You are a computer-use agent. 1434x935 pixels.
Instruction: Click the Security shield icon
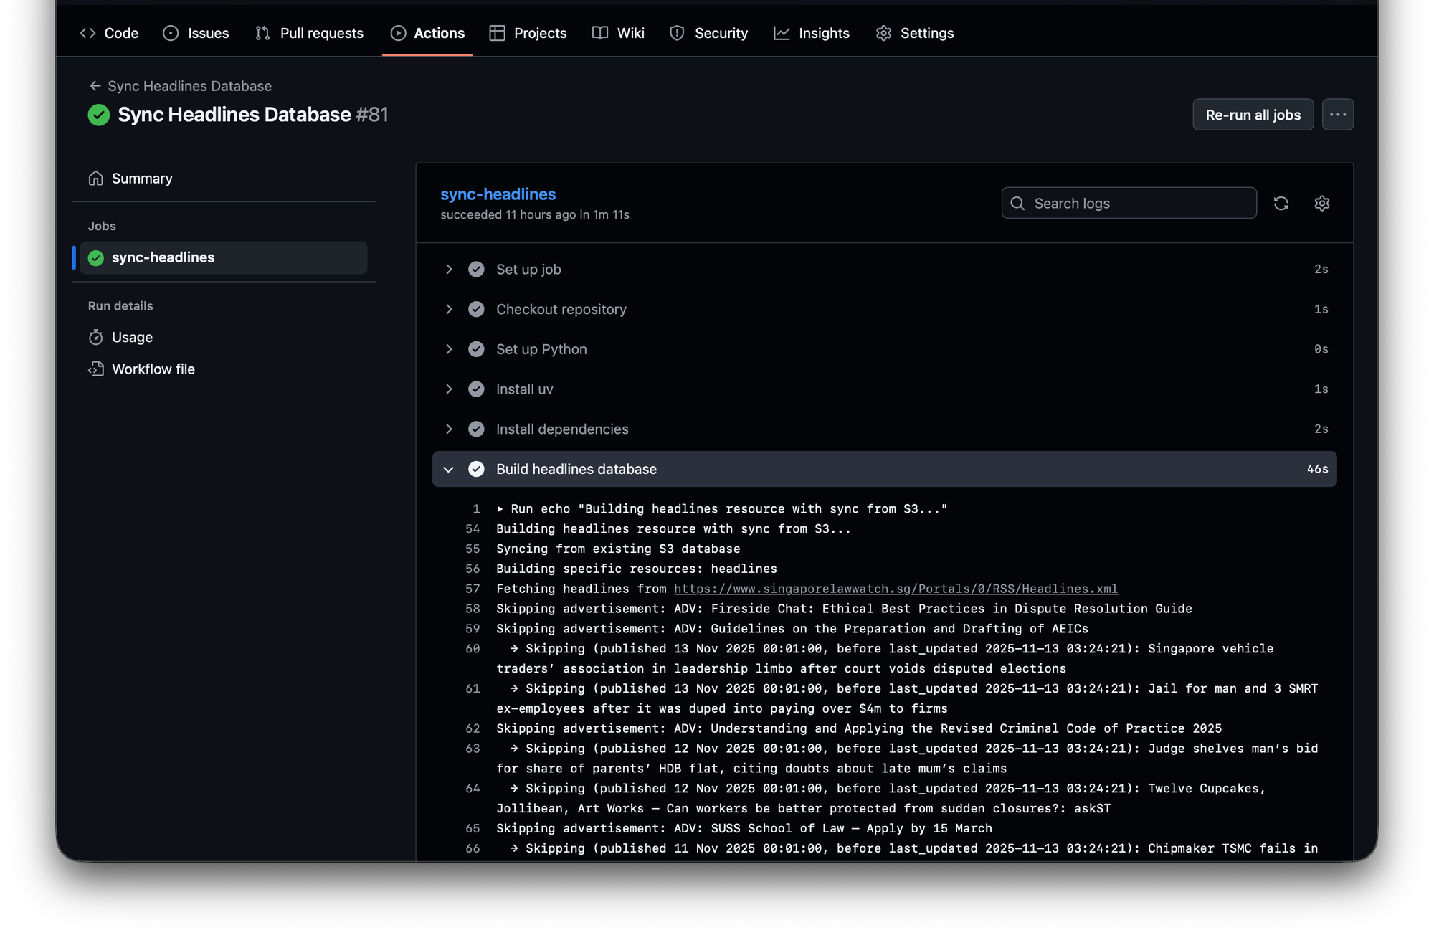(677, 33)
